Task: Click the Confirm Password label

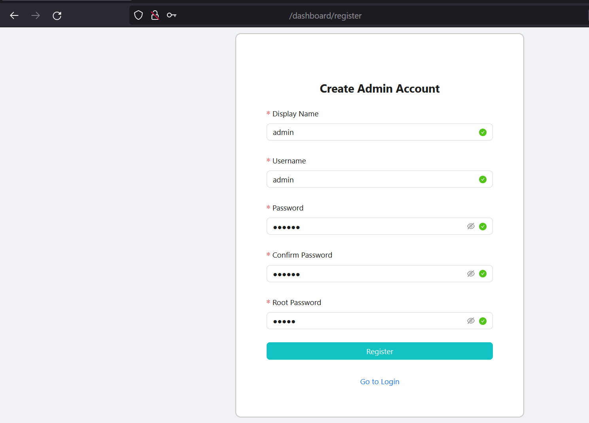Action: point(302,255)
